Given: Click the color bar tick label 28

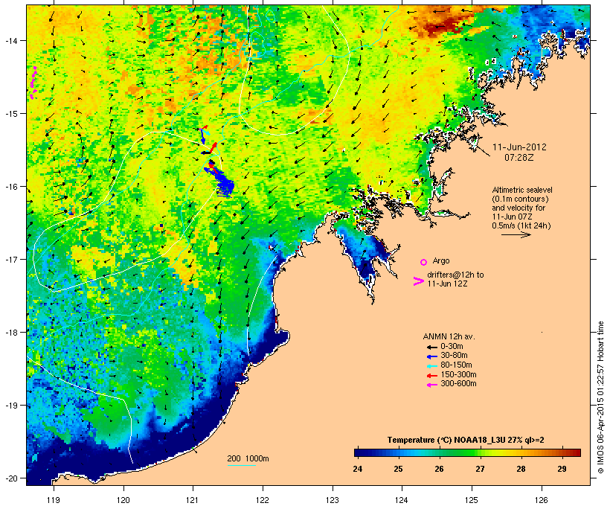Looking at the screenshot, I should [521, 469].
